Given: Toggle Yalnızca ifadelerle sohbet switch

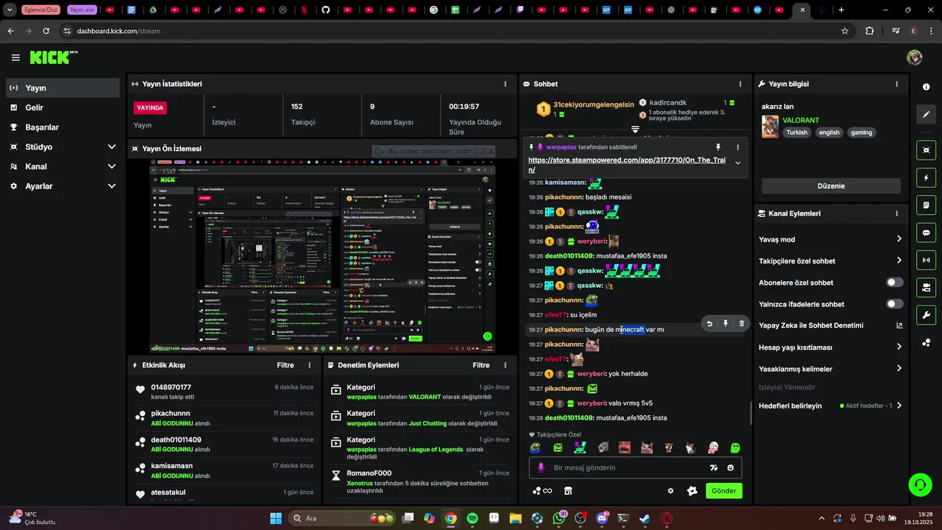Looking at the screenshot, I should [895, 304].
